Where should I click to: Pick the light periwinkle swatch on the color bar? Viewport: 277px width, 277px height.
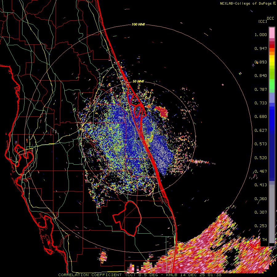(x=272, y=98)
